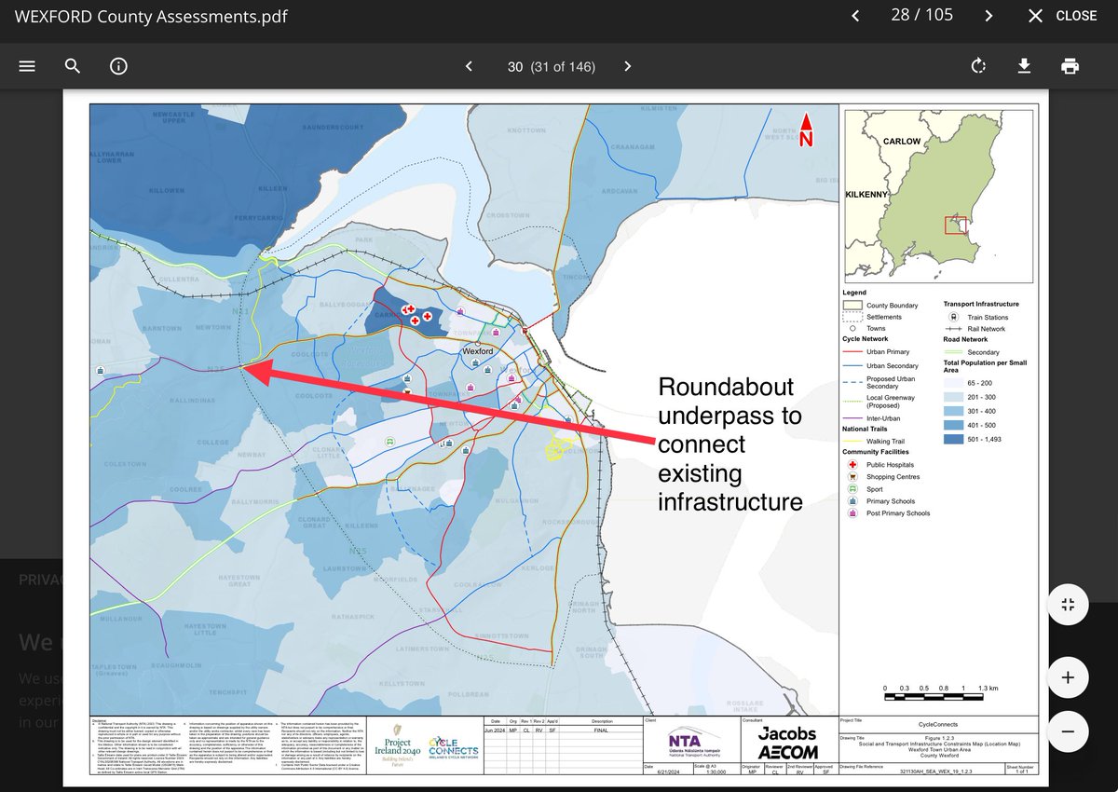Click the Inter-Urban legend entry
This screenshot has width=1118, height=792.
(872, 418)
